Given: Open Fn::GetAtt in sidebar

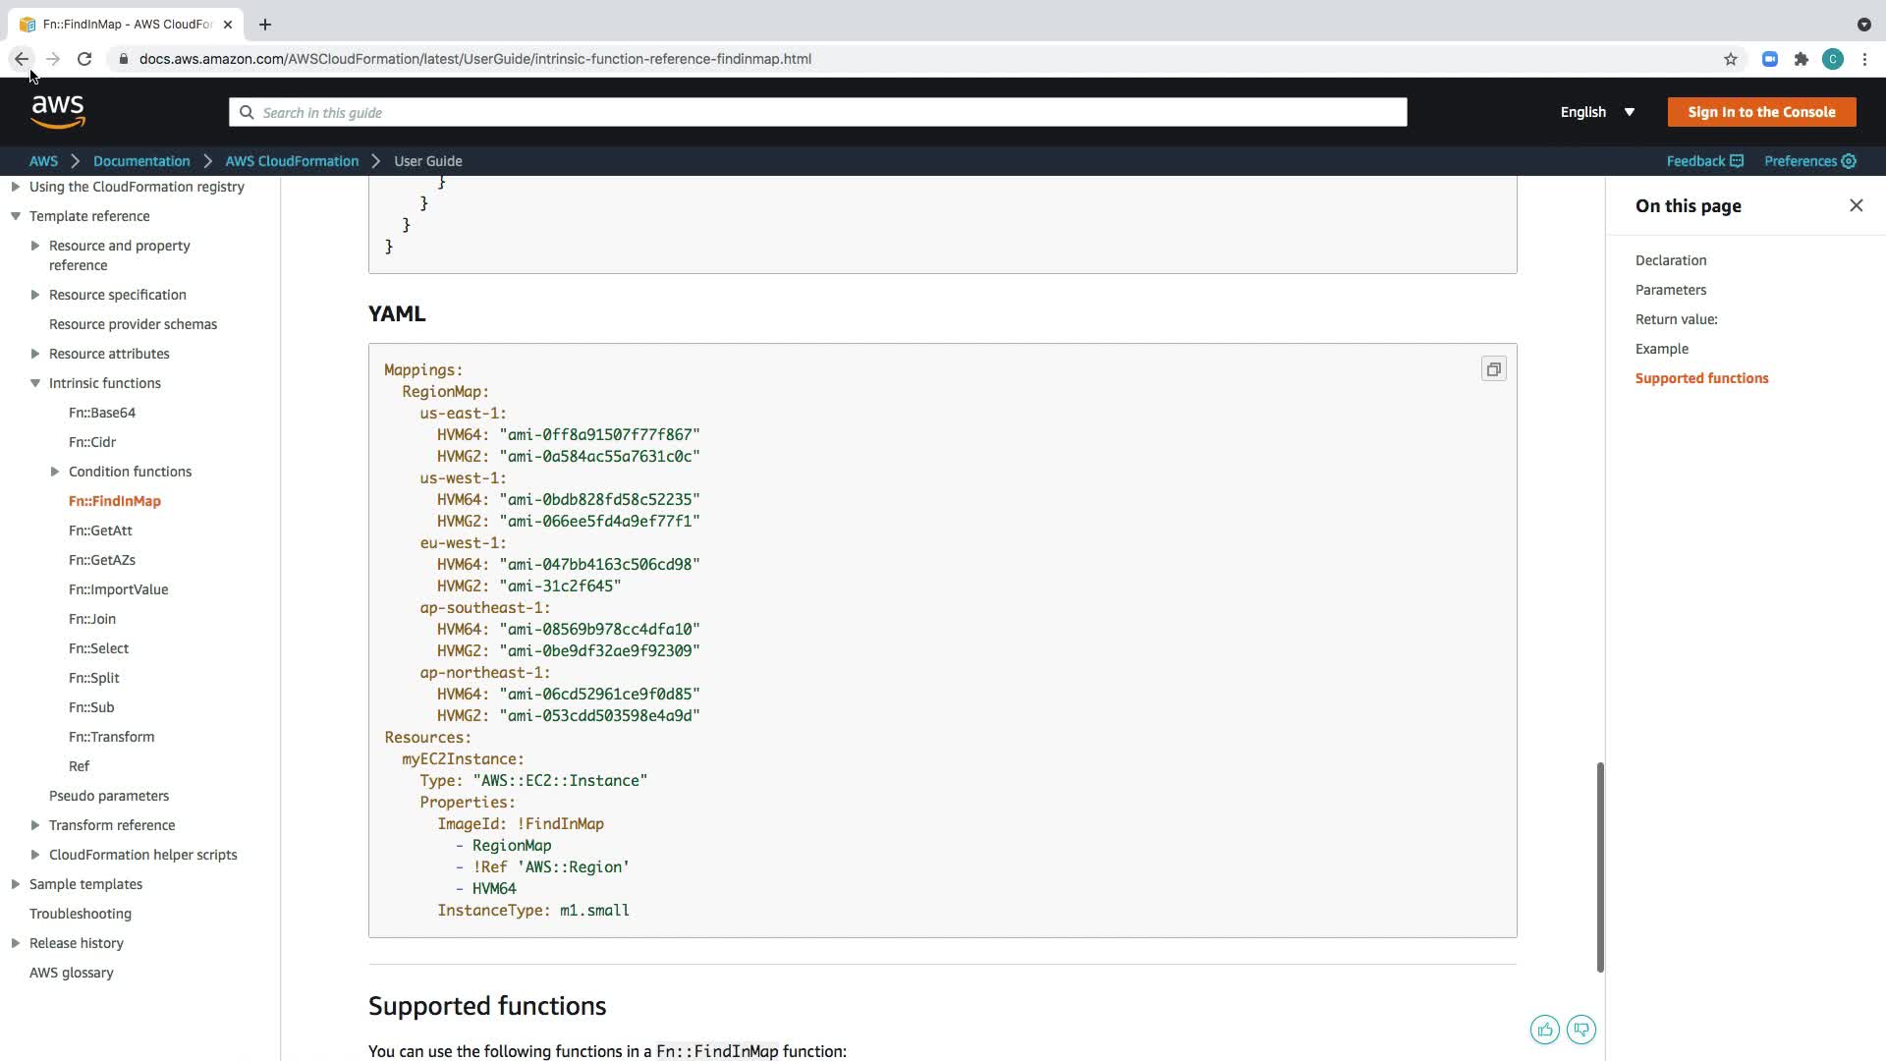Looking at the screenshot, I should (100, 530).
